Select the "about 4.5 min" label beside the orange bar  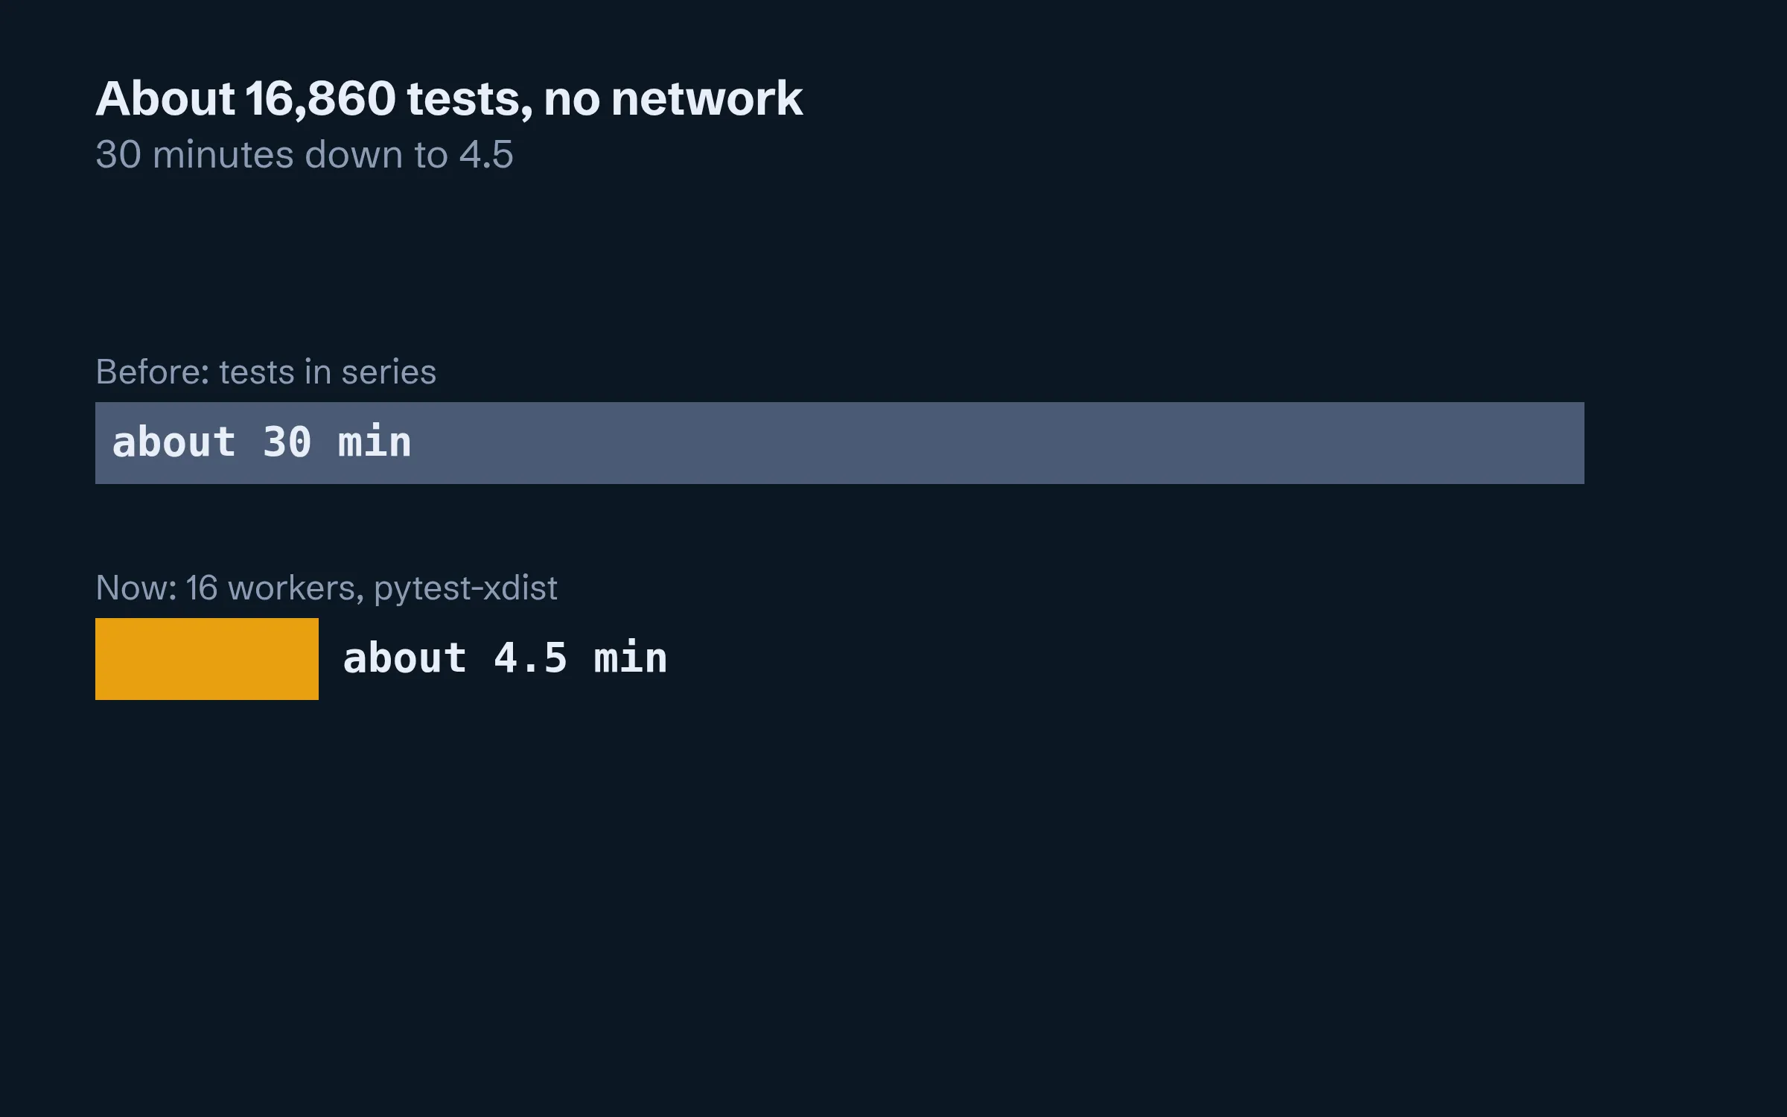tap(505, 658)
